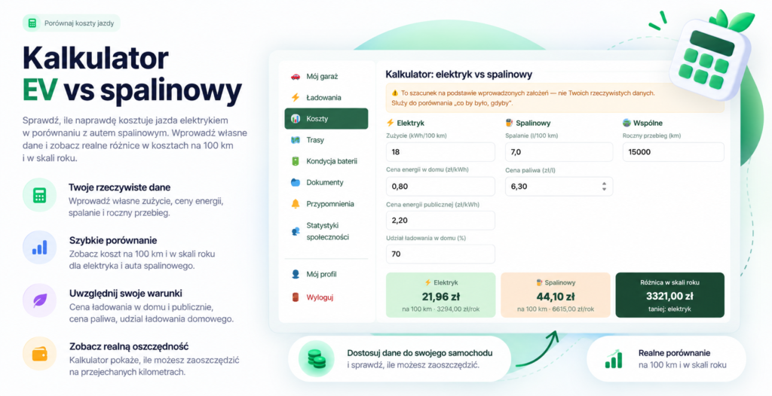Click the red car icon by Mój garaż
This screenshot has height=396, width=772.
point(296,76)
